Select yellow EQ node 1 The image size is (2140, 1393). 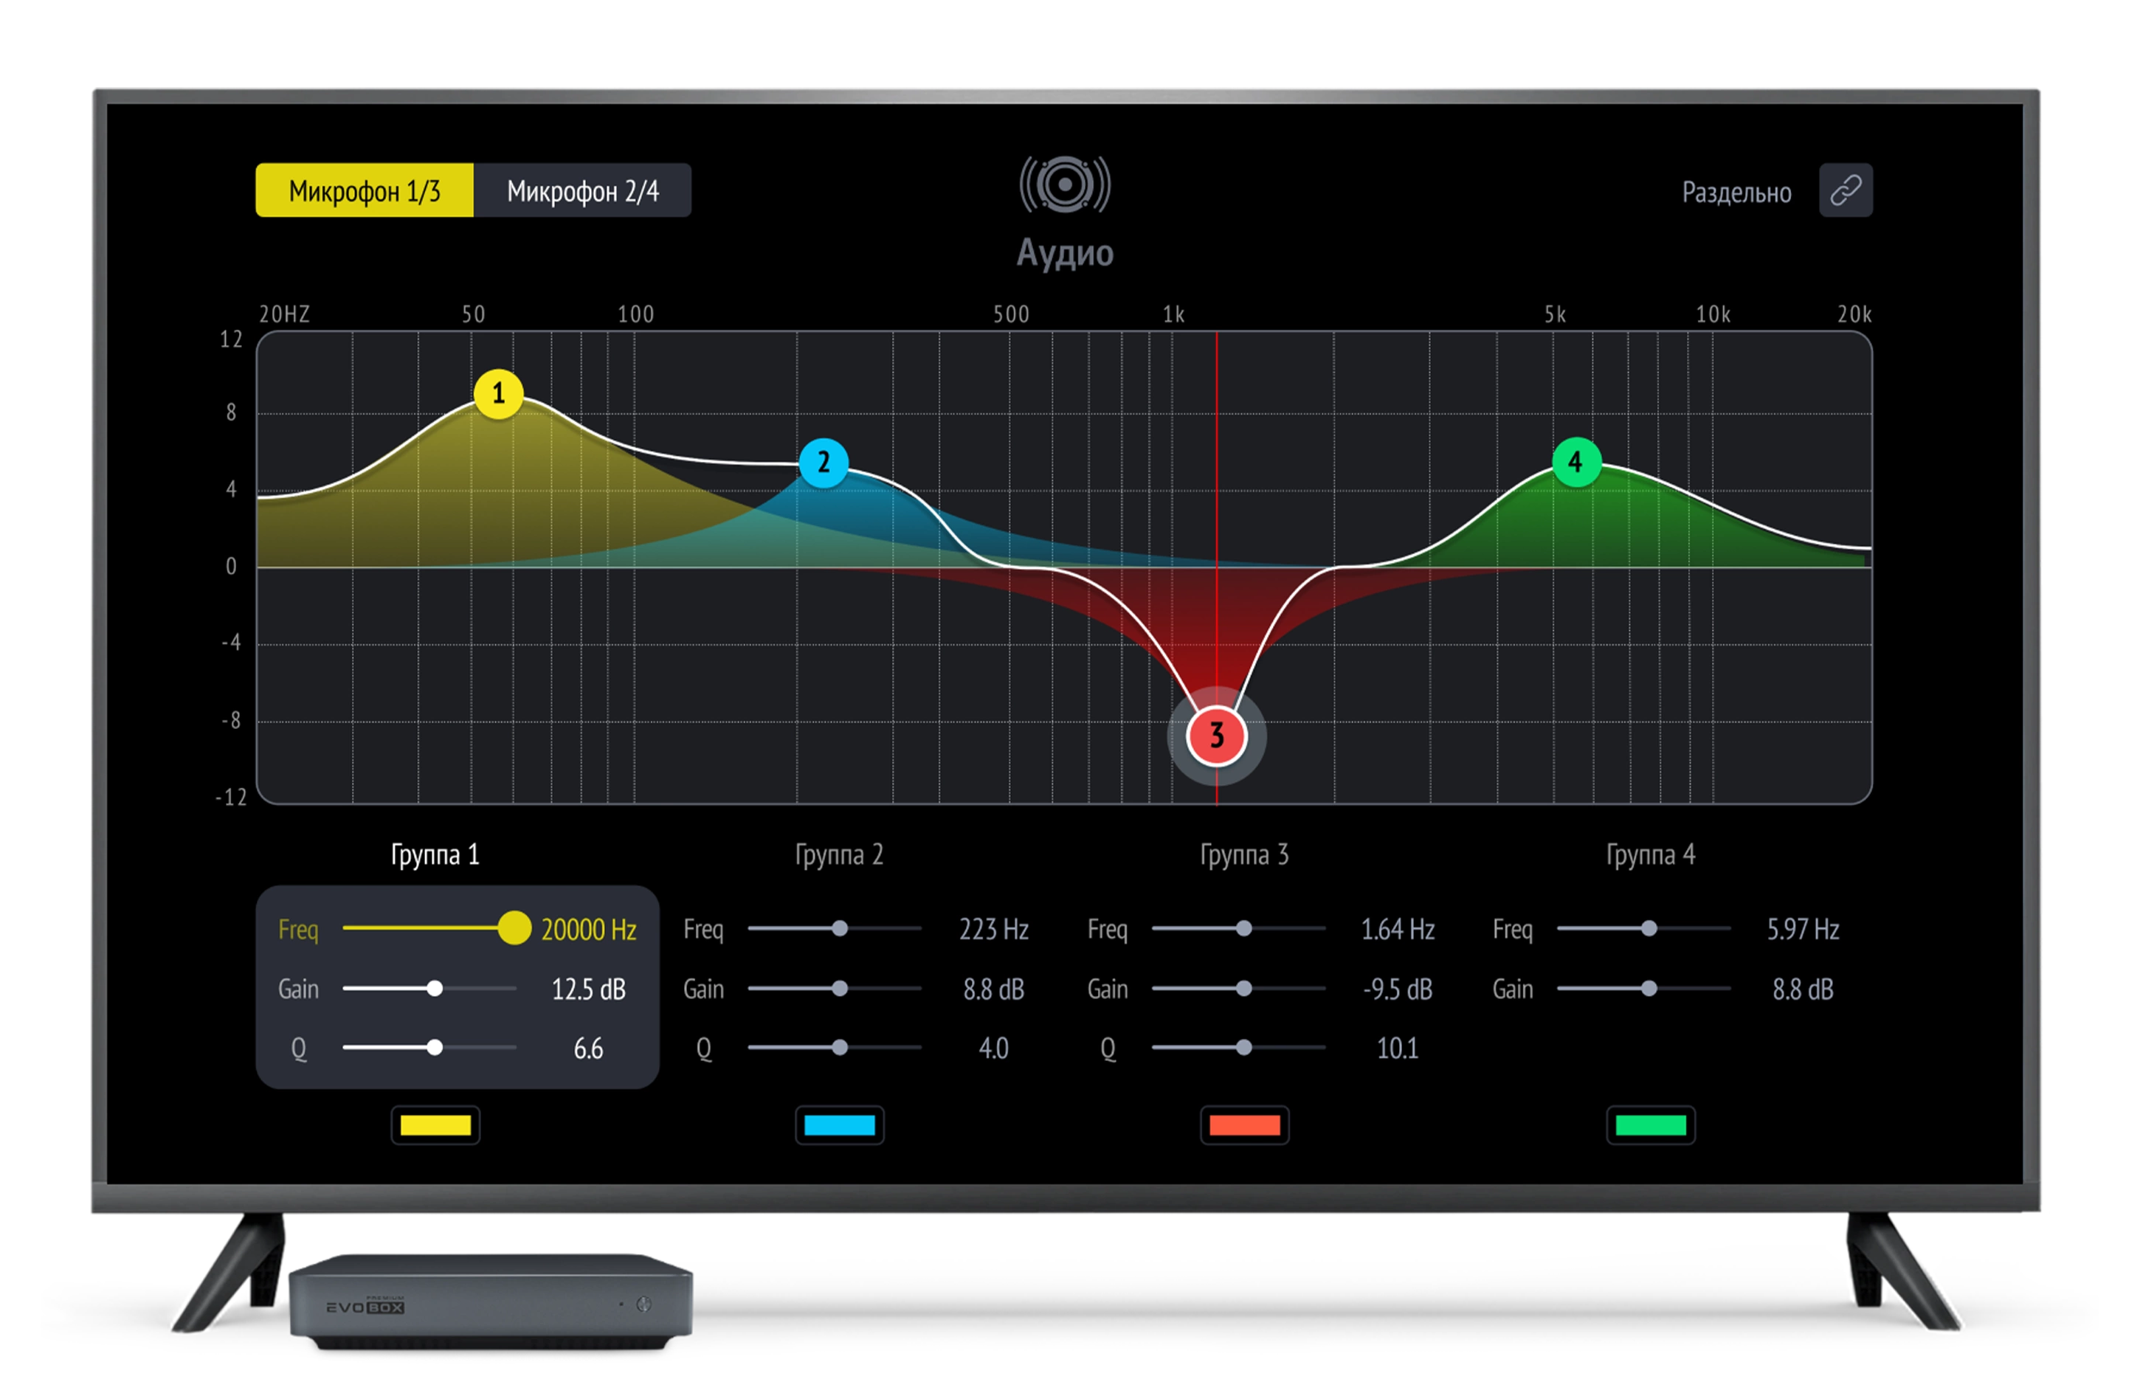(498, 394)
